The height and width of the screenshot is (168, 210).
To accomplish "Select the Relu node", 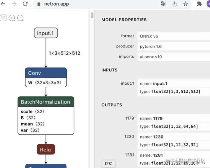I will point(46,149).
